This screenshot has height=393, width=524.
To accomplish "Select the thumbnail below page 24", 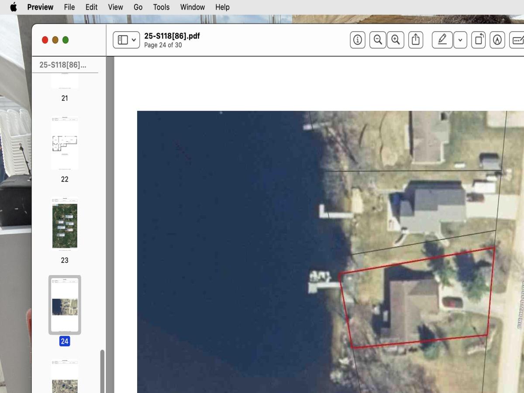I will [x=65, y=376].
